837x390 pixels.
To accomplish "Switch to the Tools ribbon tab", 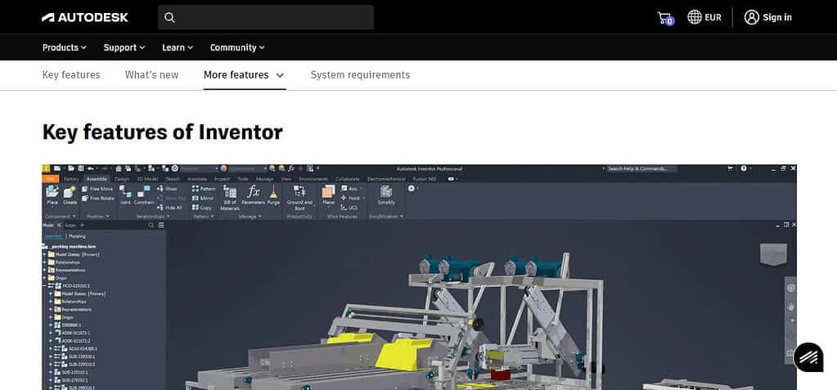I will click(243, 179).
